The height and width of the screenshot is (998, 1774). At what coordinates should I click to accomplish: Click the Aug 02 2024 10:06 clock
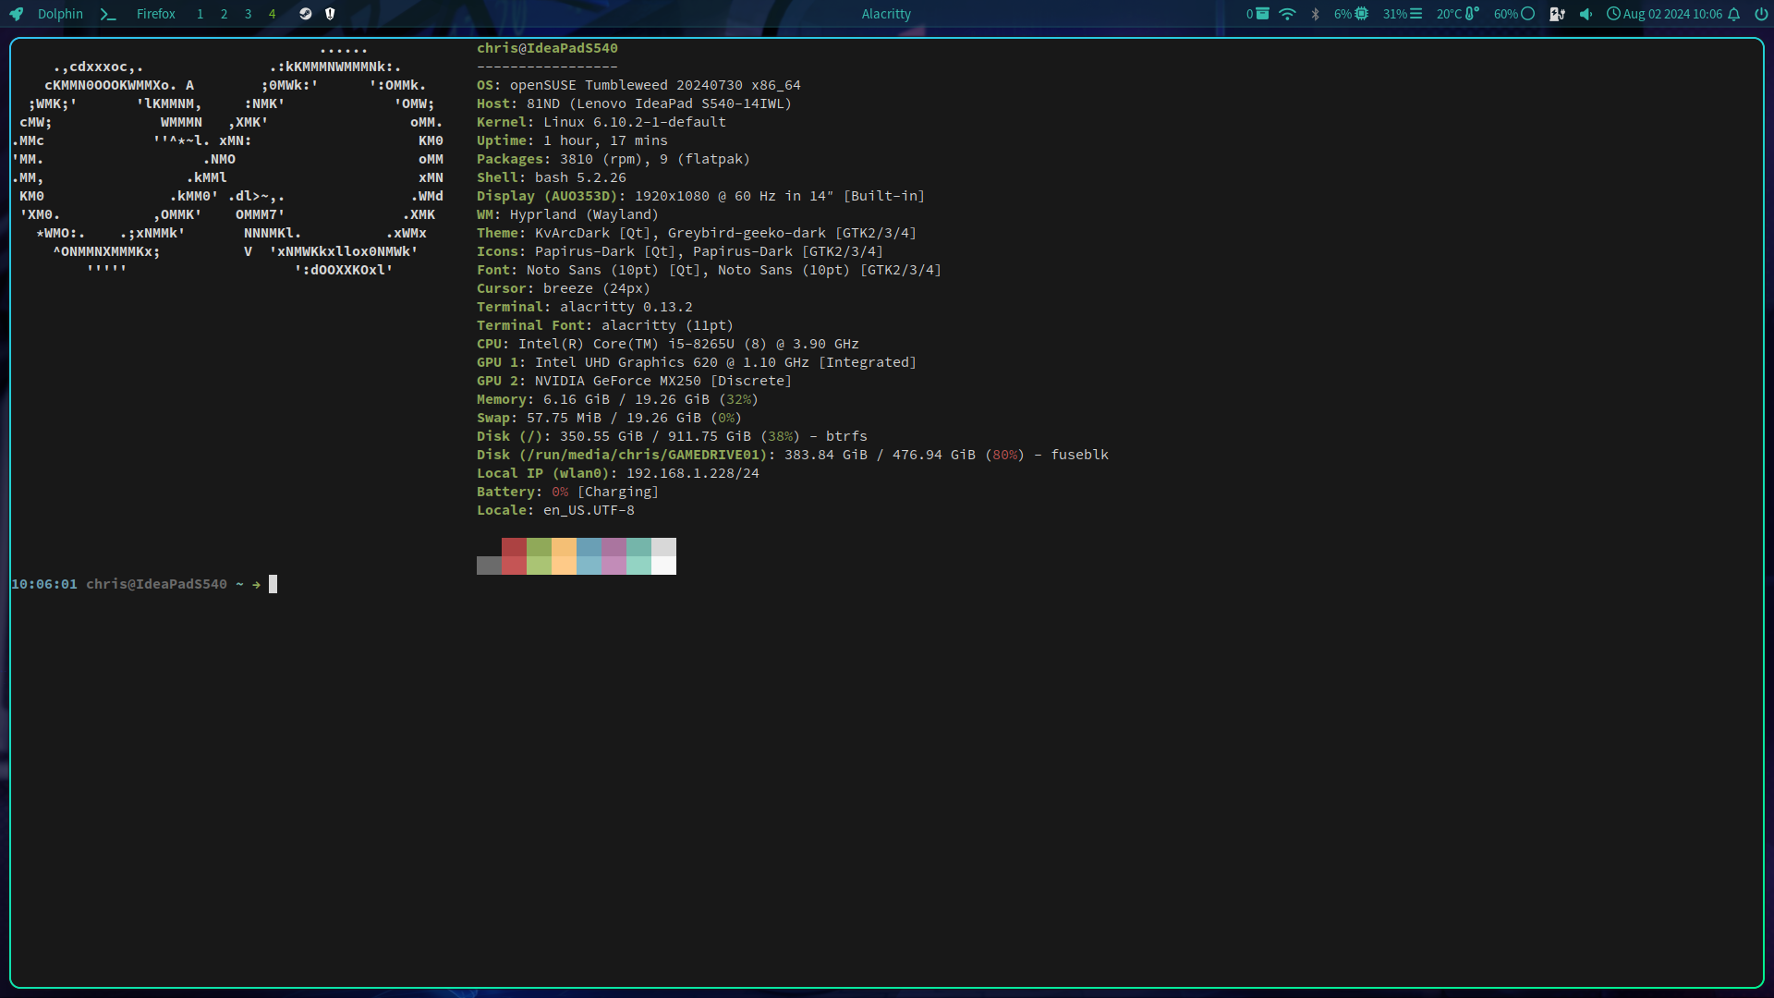[1664, 14]
